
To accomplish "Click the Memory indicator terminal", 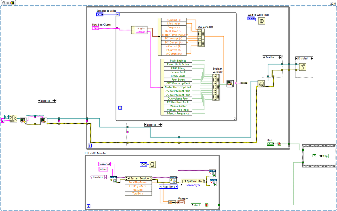I will coord(181,202).
